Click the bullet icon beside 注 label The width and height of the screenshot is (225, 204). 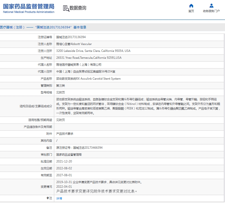48,198
